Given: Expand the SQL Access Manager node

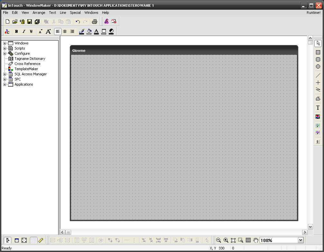Looking at the screenshot, I should (x=5, y=74).
